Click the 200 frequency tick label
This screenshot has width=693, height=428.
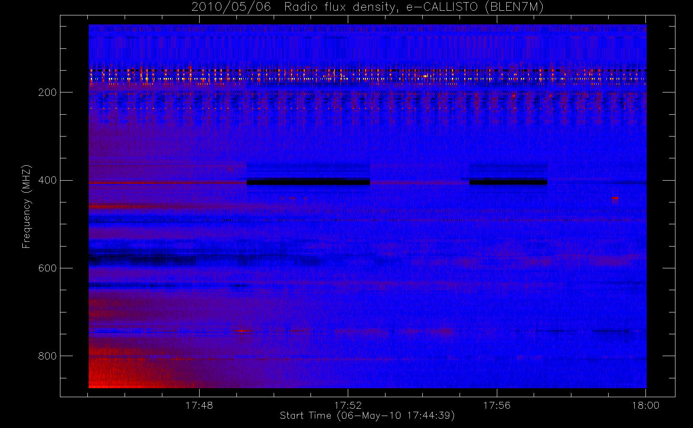(x=47, y=92)
